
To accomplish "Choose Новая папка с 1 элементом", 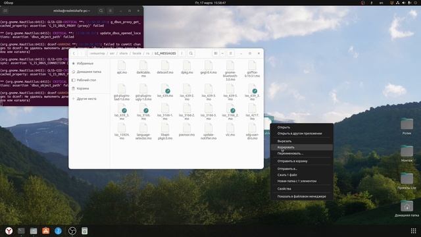I will [301, 181].
